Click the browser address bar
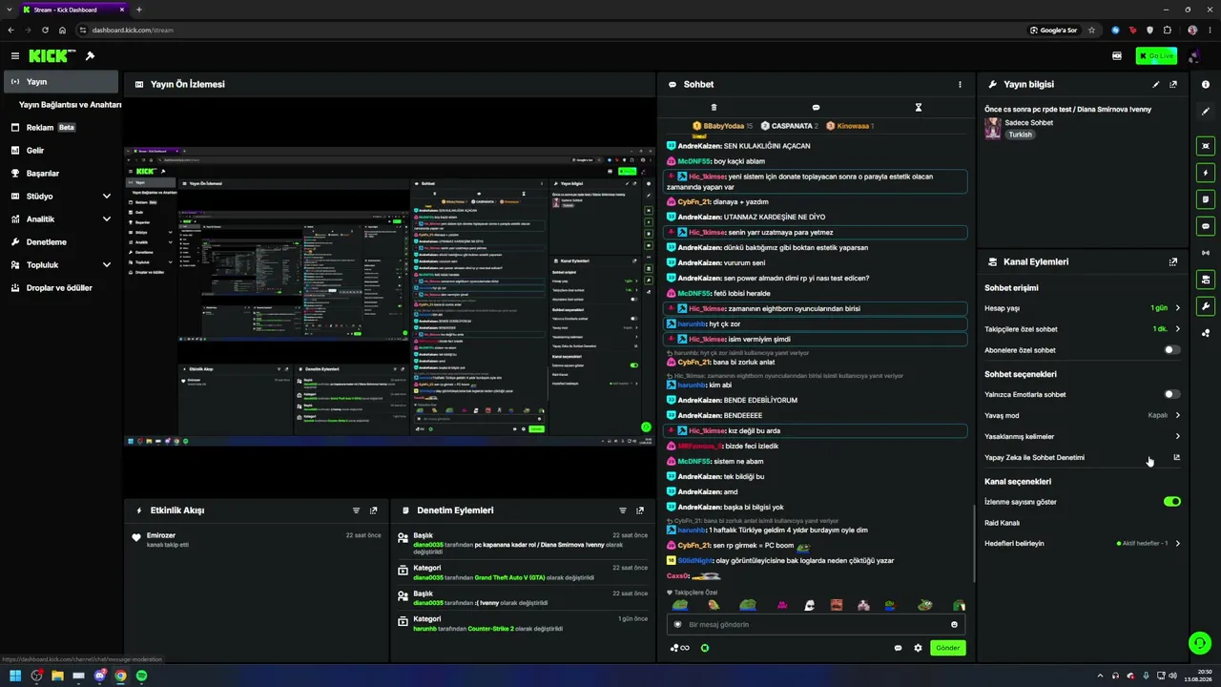Screen dimensions: 1221x687 [553, 30]
